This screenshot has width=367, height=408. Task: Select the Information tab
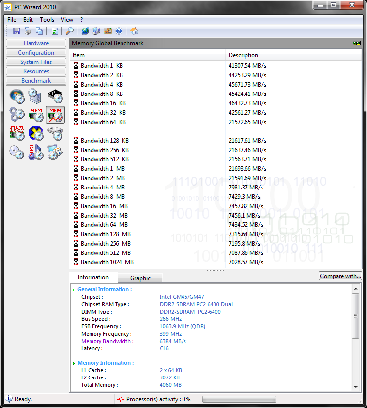[x=93, y=277]
